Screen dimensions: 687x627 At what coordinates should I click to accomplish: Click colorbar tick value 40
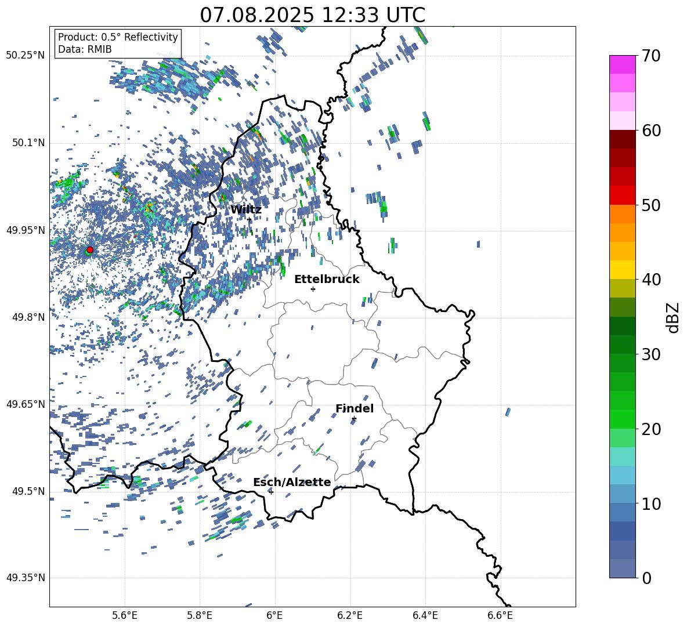[651, 280]
